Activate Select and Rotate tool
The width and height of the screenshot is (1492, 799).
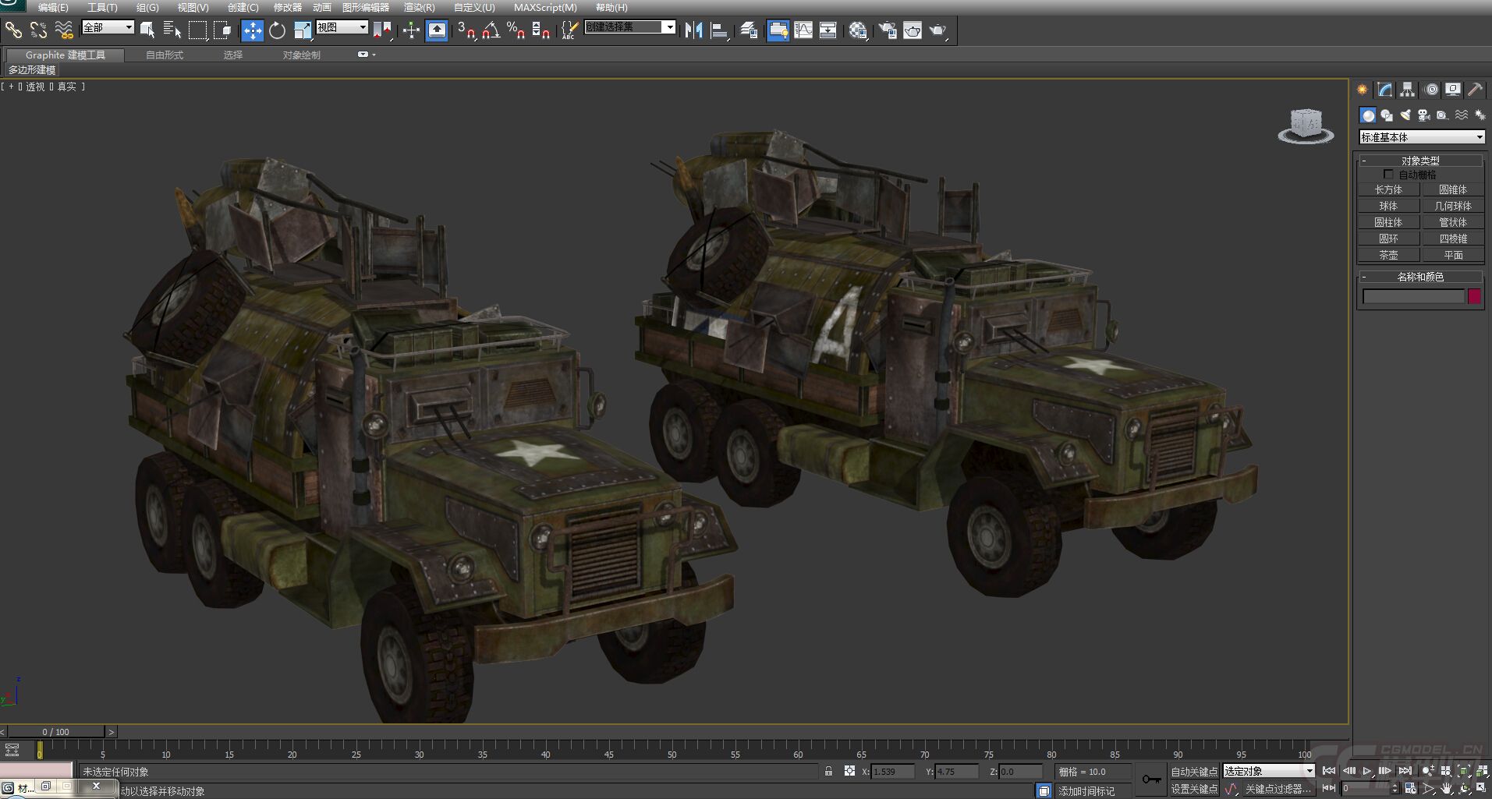click(277, 30)
